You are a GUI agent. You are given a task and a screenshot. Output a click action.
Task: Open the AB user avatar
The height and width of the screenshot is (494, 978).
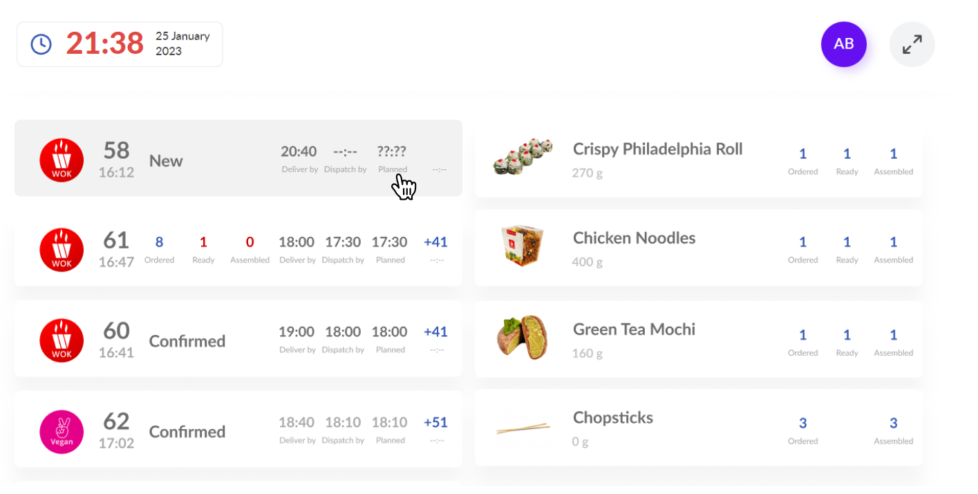[x=843, y=44]
